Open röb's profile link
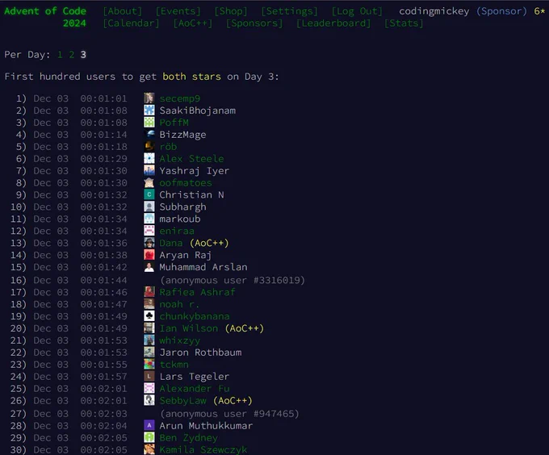The image size is (549, 455). point(168,147)
